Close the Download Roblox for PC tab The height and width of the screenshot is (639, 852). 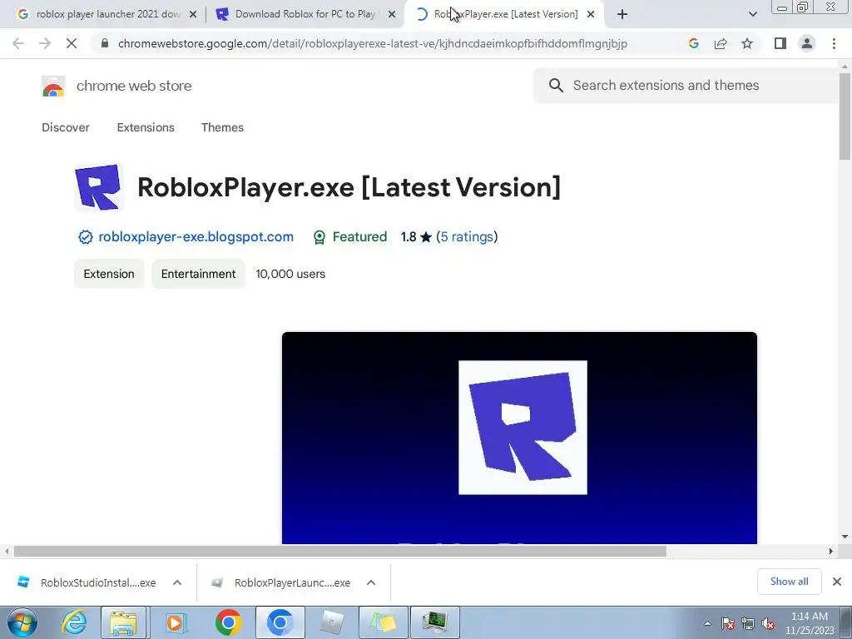pos(392,14)
